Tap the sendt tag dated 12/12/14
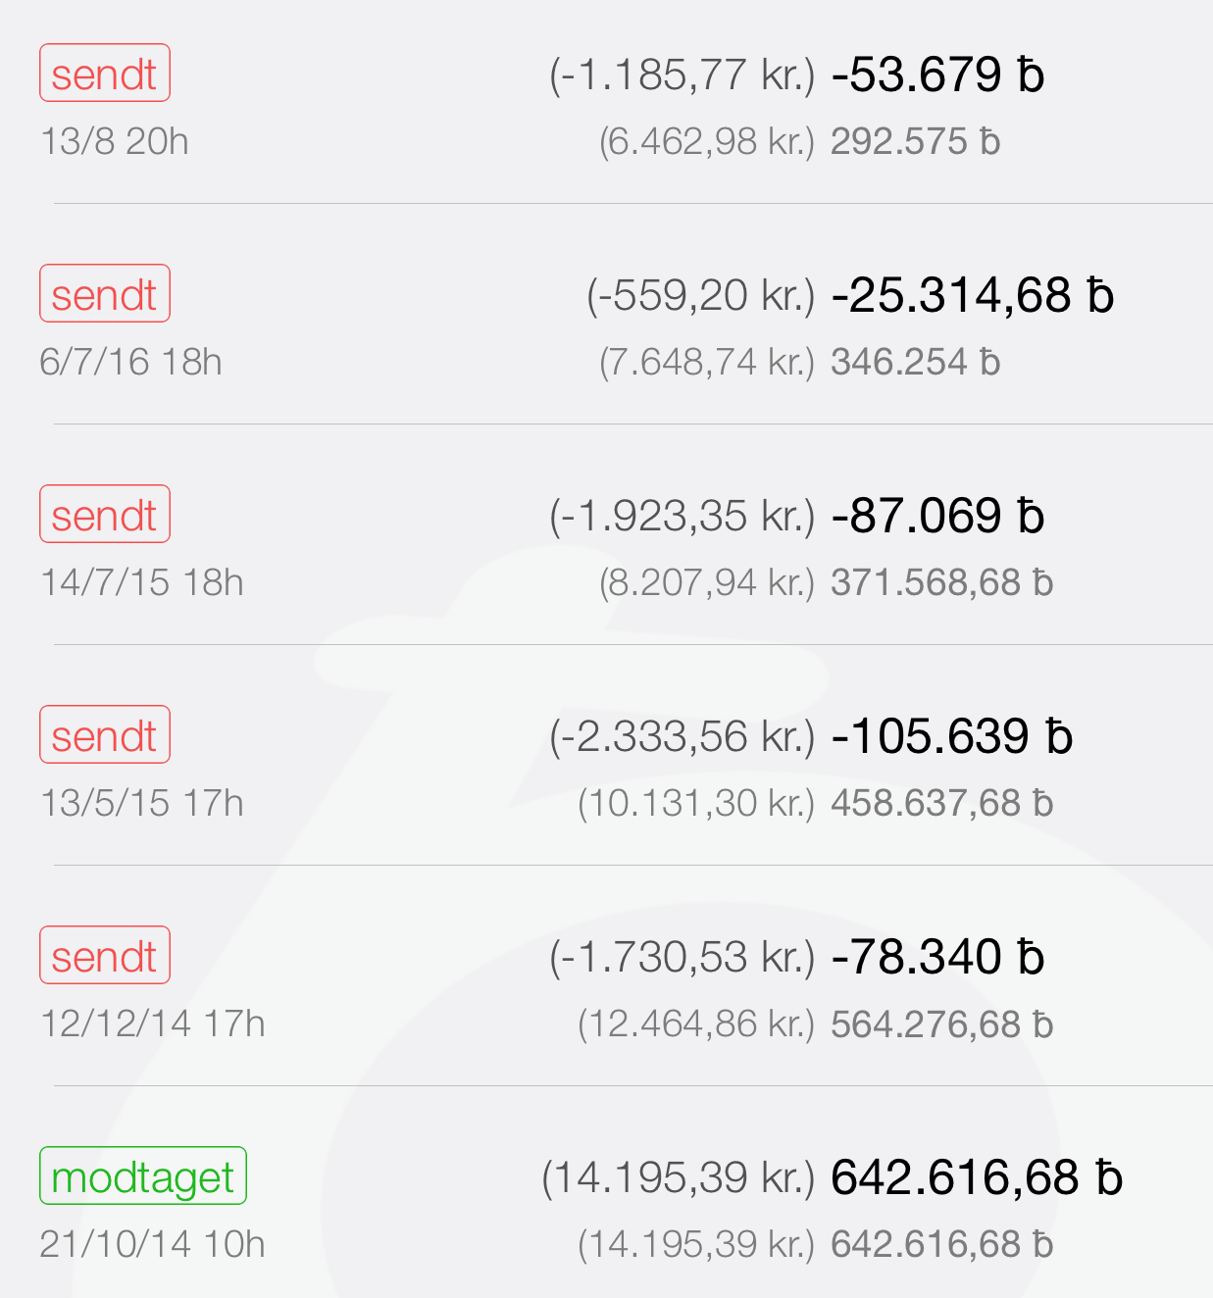The height and width of the screenshot is (1298, 1213). (105, 956)
